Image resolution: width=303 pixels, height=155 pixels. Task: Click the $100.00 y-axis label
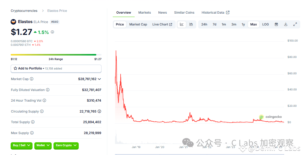(x=293, y=41)
